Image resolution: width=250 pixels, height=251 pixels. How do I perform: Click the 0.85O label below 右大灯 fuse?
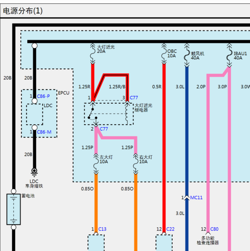[x=127, y=189]
